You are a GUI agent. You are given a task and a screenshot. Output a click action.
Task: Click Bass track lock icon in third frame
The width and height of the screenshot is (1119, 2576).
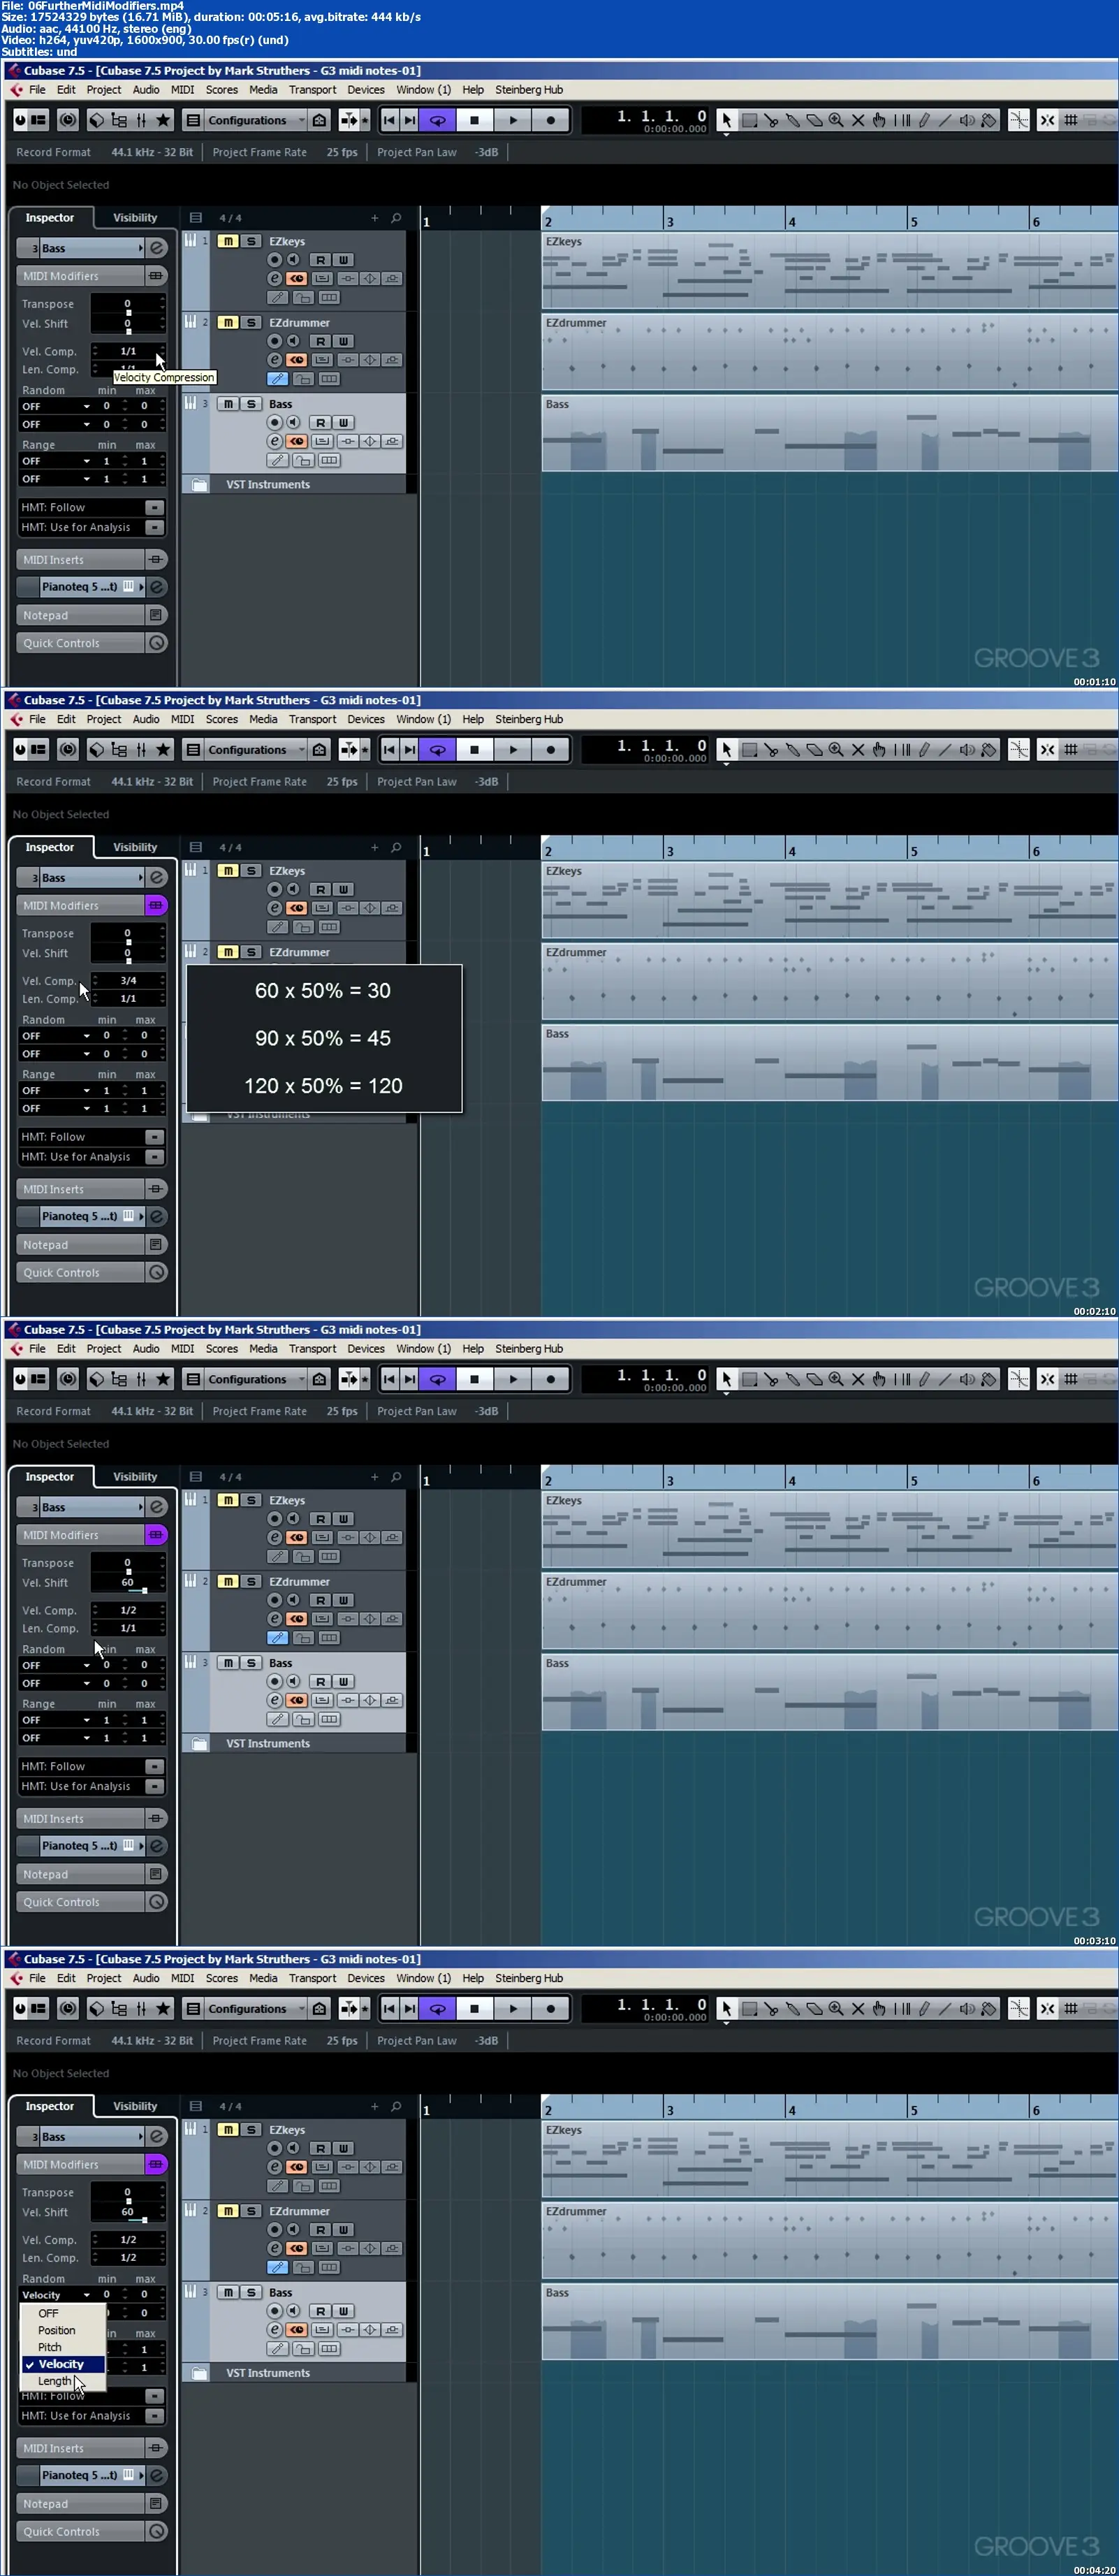[x=303, y=1719]
